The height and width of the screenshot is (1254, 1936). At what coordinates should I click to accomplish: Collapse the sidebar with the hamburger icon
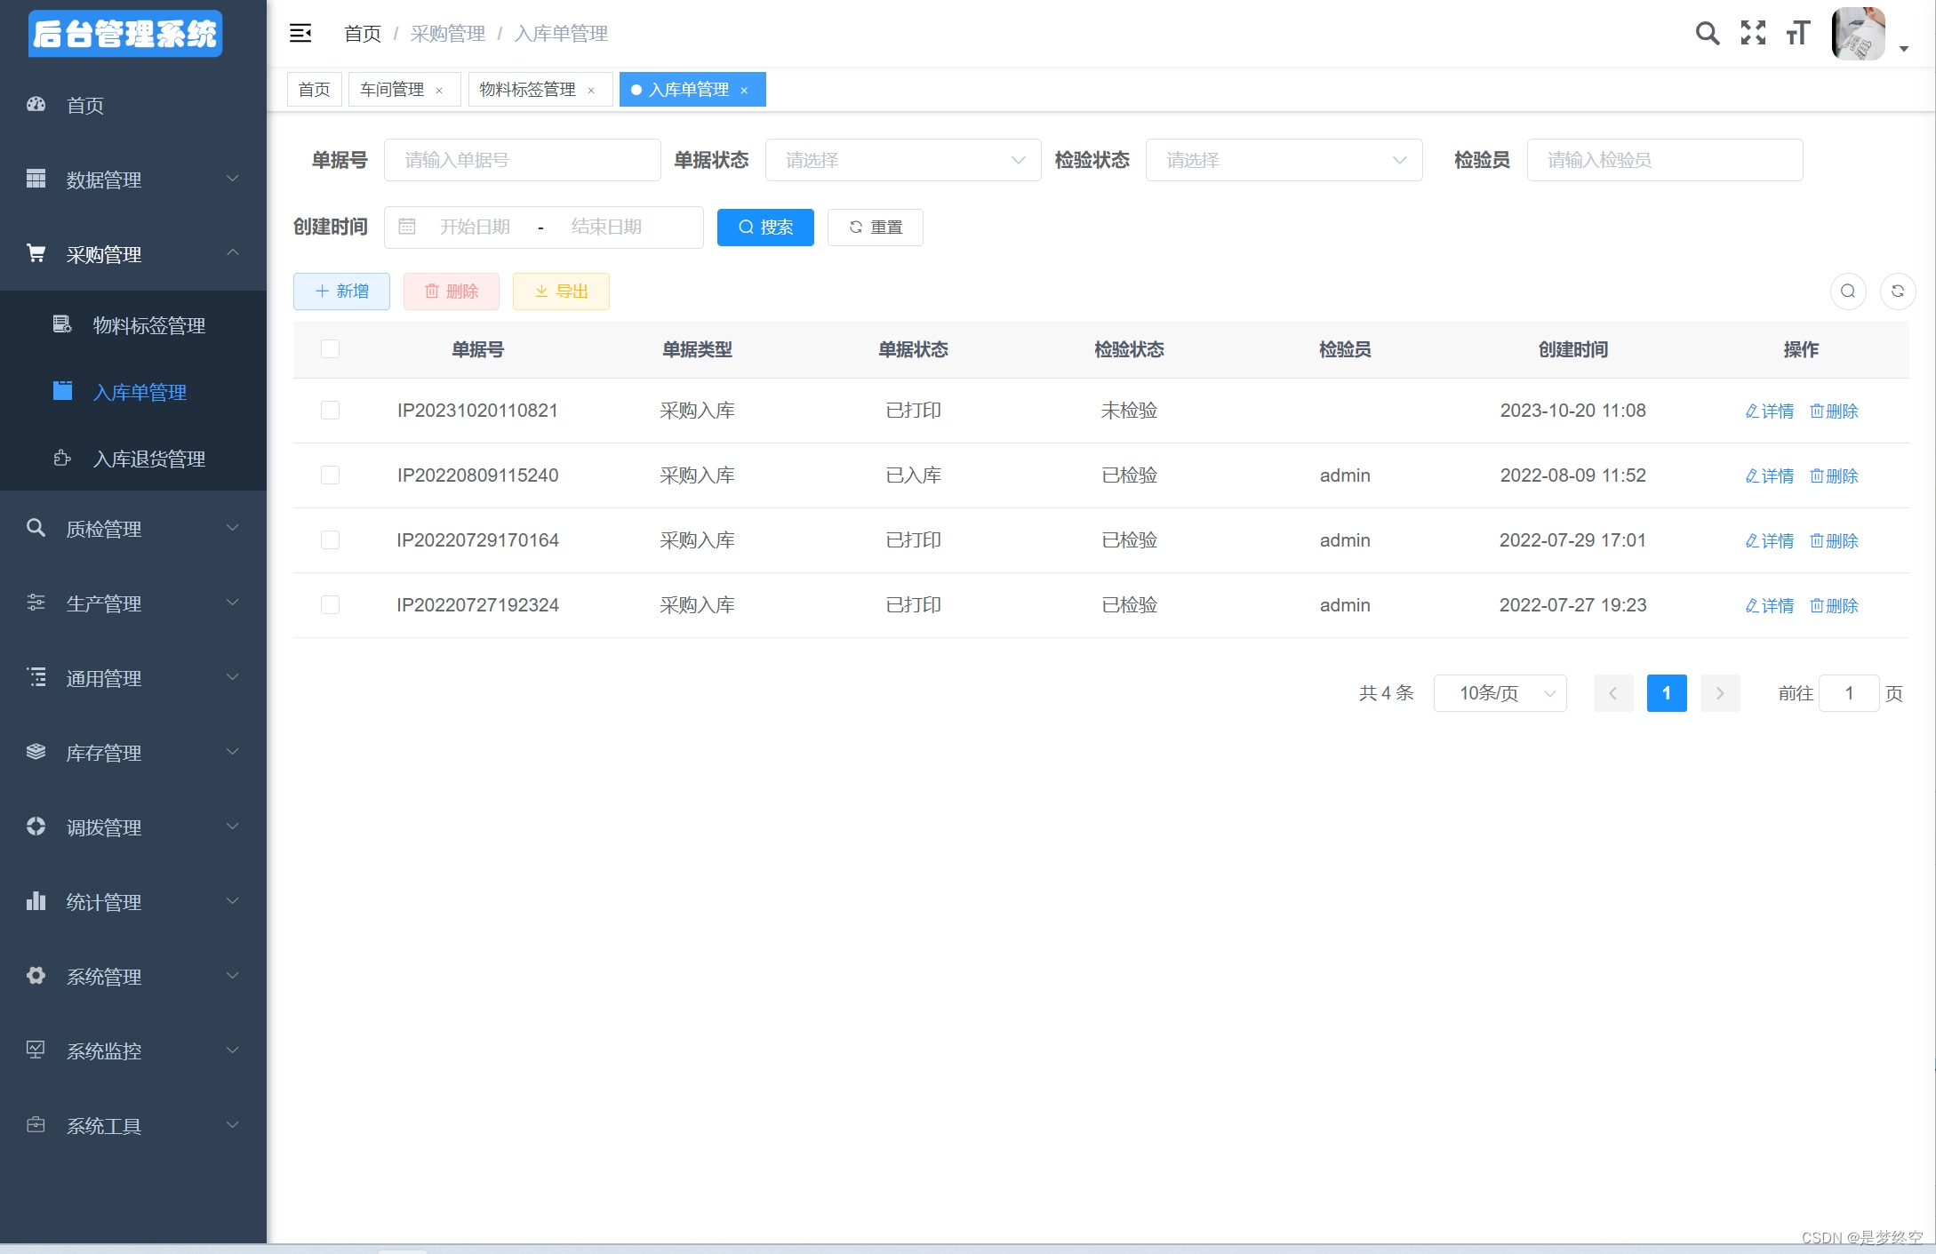coord(300,34)
